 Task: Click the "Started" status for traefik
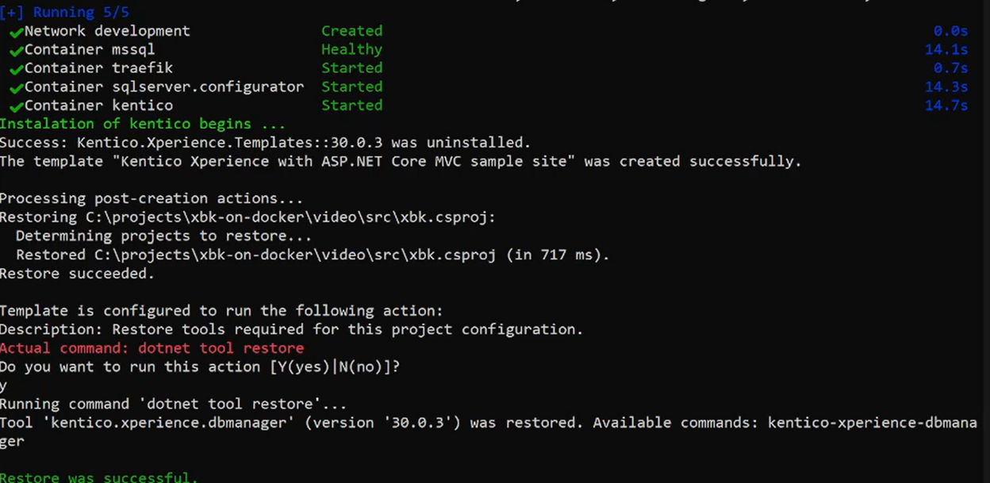351,68
